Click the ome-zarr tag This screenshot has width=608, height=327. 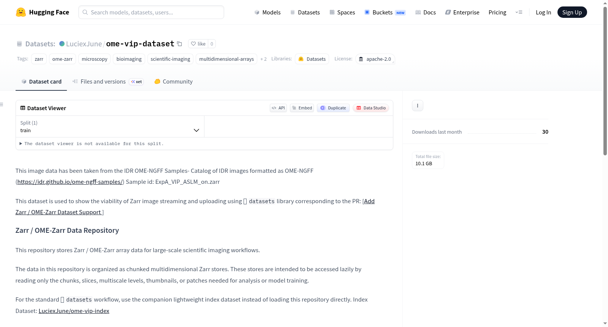pos(62,59)
